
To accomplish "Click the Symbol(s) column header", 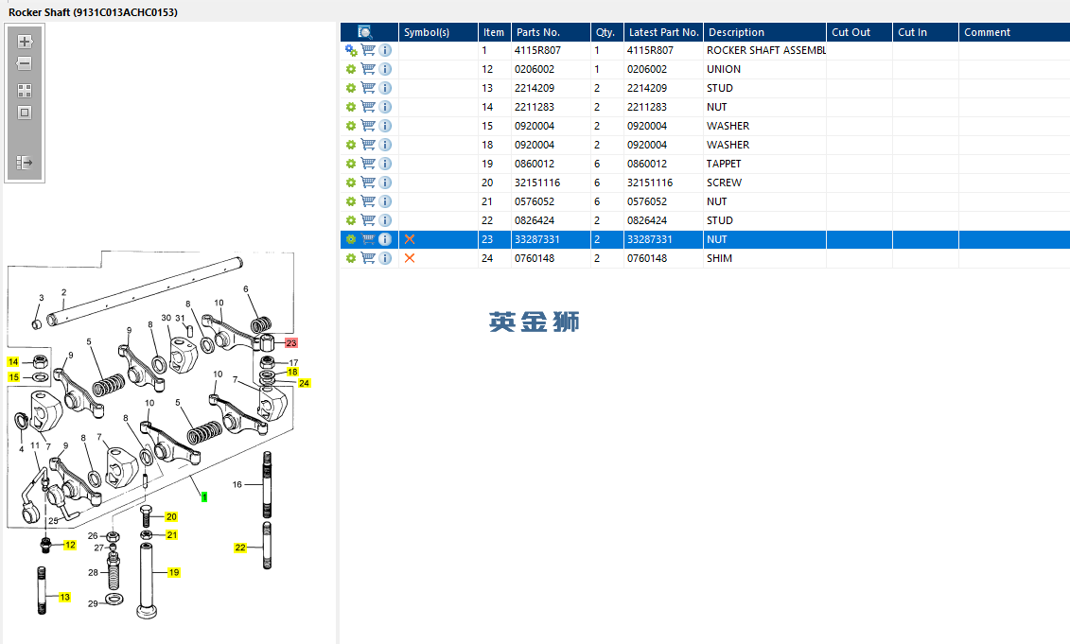I will pyautogui.click(x=438, y=32).
